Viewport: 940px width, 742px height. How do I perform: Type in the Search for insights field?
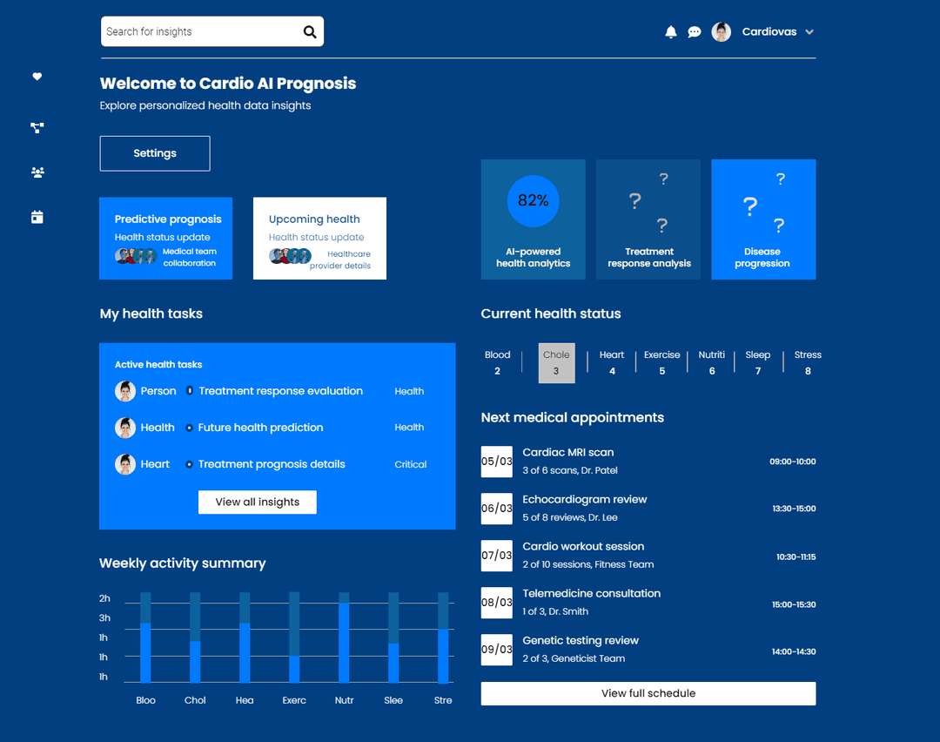(200, 32)
